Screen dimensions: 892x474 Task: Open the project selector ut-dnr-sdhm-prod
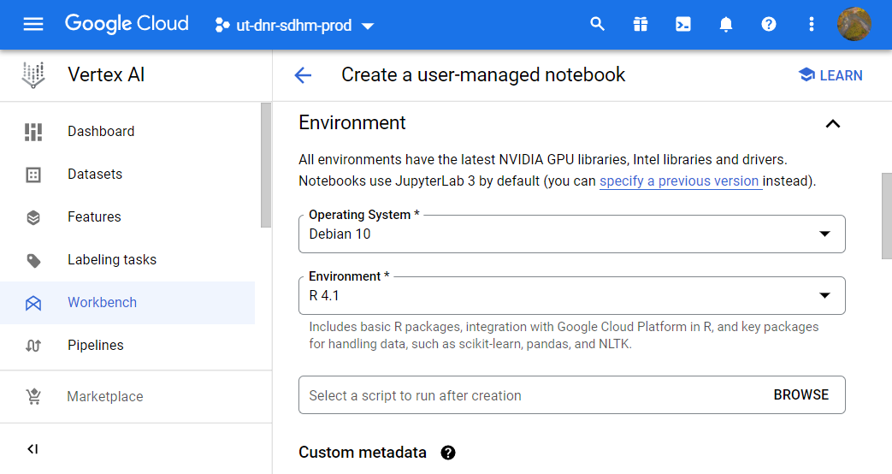(x=294, y=25)
